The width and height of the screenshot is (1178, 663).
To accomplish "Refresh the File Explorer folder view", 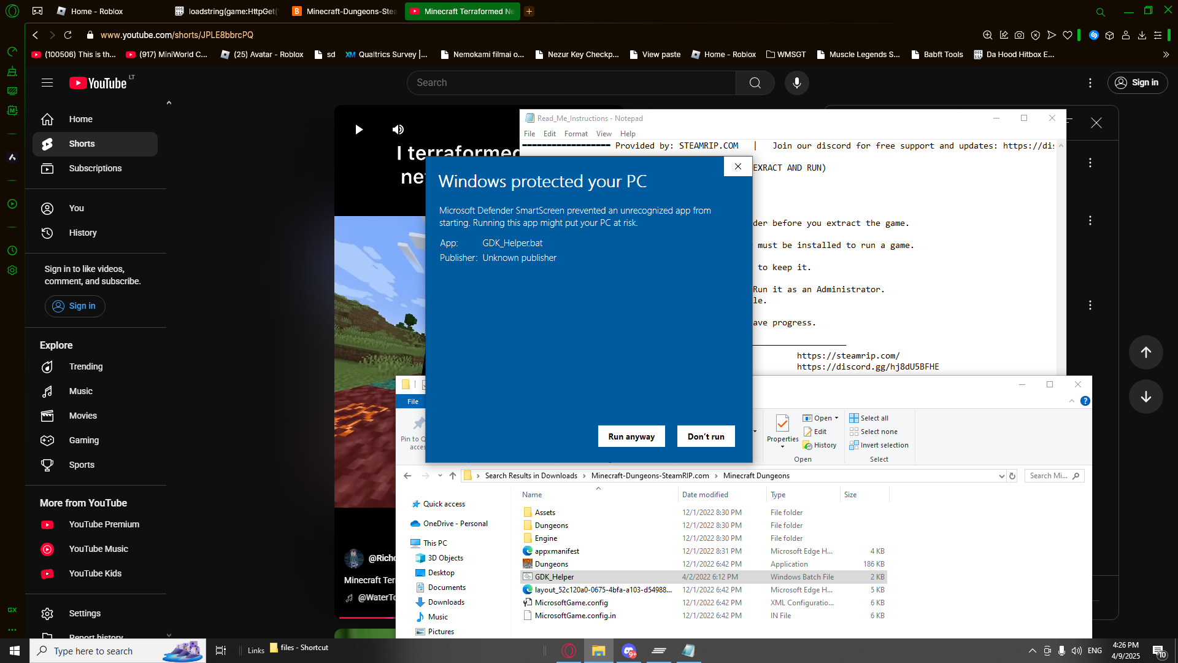I will (1012, 476).
